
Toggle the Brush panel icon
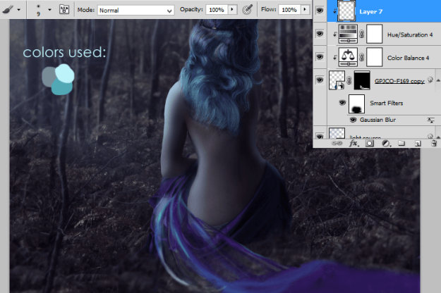coord(64,10)
